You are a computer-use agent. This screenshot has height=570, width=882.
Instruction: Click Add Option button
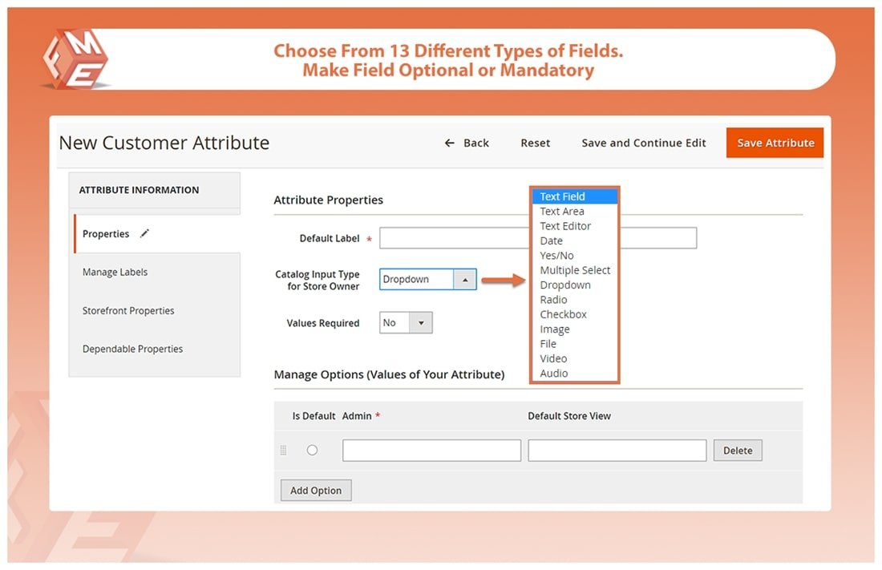click(316, 491)
